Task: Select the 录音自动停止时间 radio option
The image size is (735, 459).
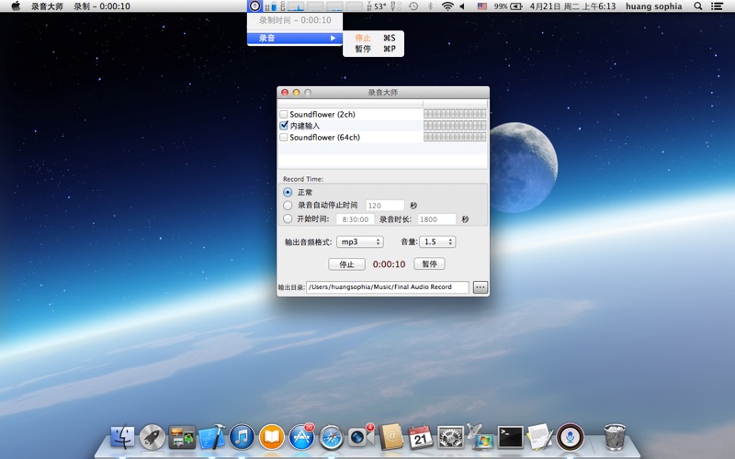Action: pyautogui.click(x=288, y=206)
